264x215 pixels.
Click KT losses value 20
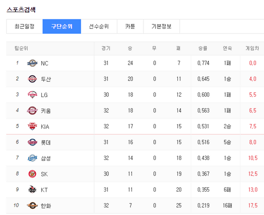tap(179, 190)
